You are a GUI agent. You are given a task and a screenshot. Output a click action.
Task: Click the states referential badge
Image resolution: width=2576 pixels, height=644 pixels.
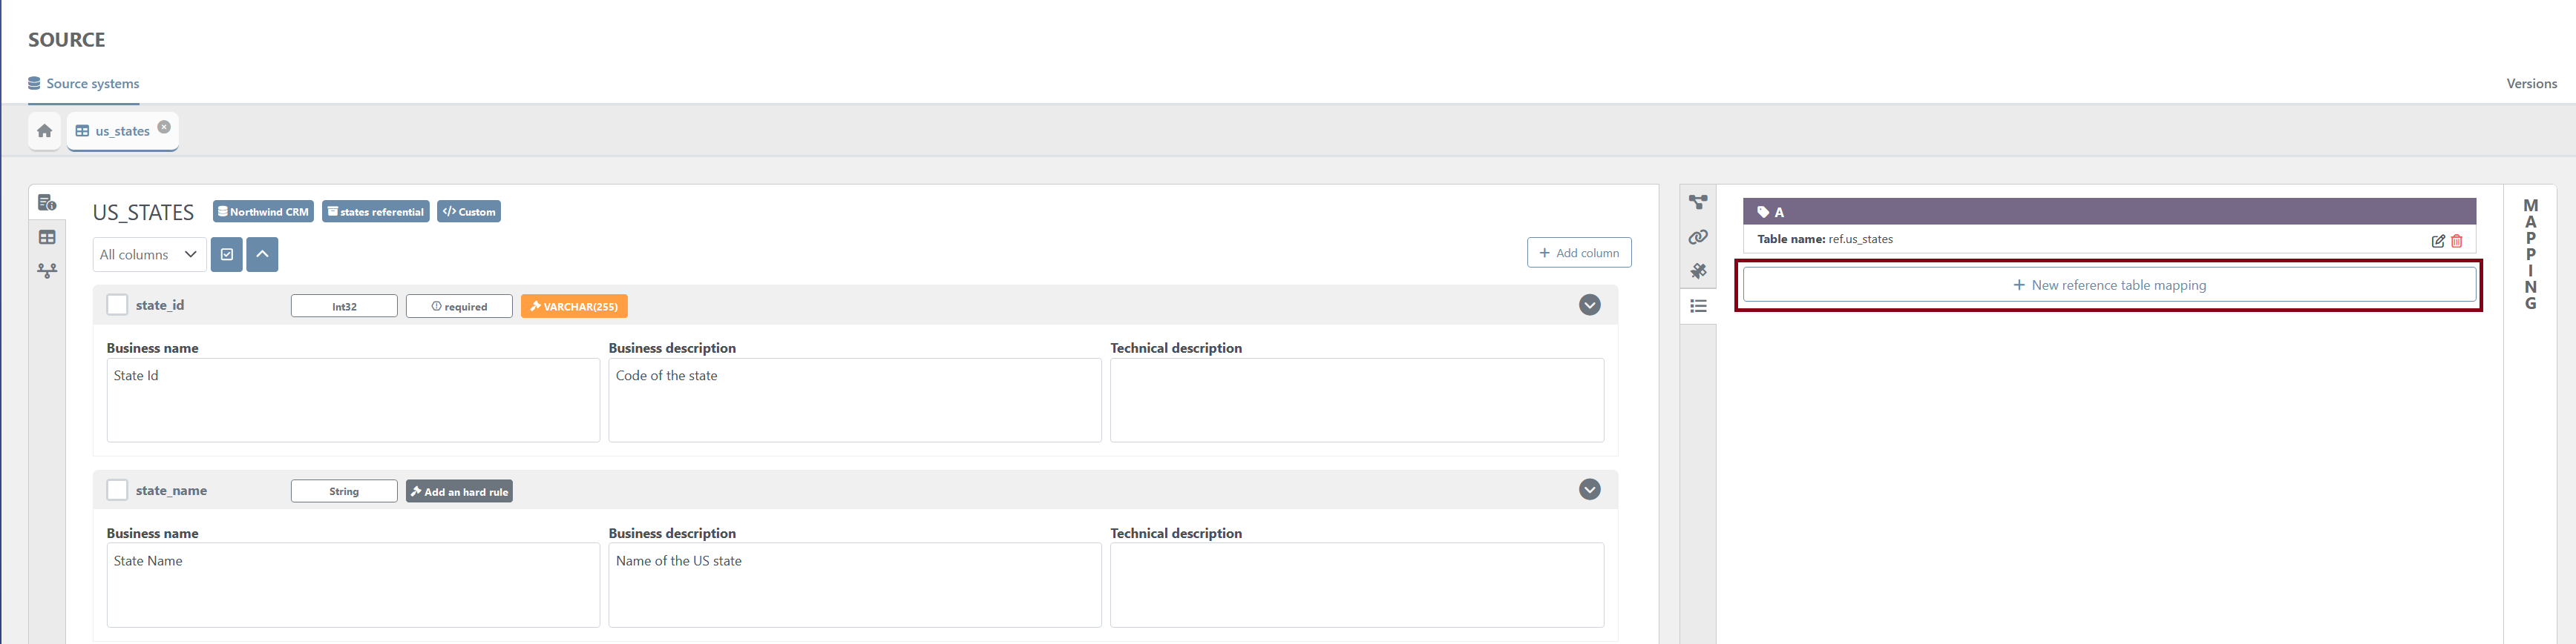click(x=376, y=212)
